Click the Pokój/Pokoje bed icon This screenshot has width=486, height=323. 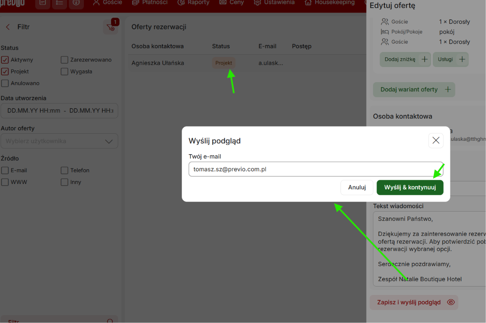[x=385, y=31]
